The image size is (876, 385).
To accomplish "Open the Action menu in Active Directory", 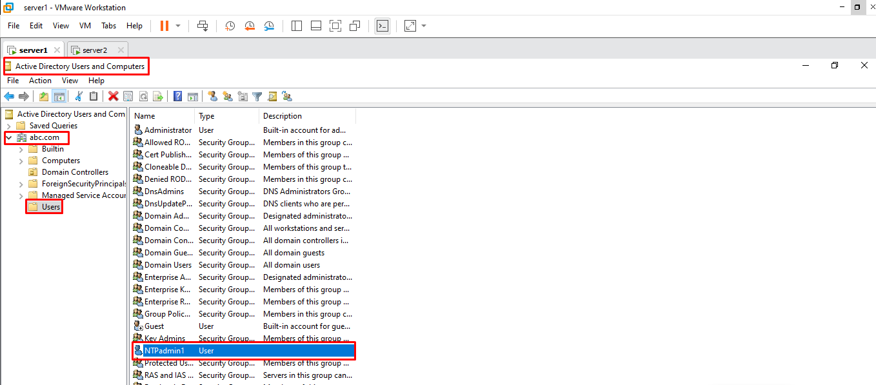I will point(40,81).
